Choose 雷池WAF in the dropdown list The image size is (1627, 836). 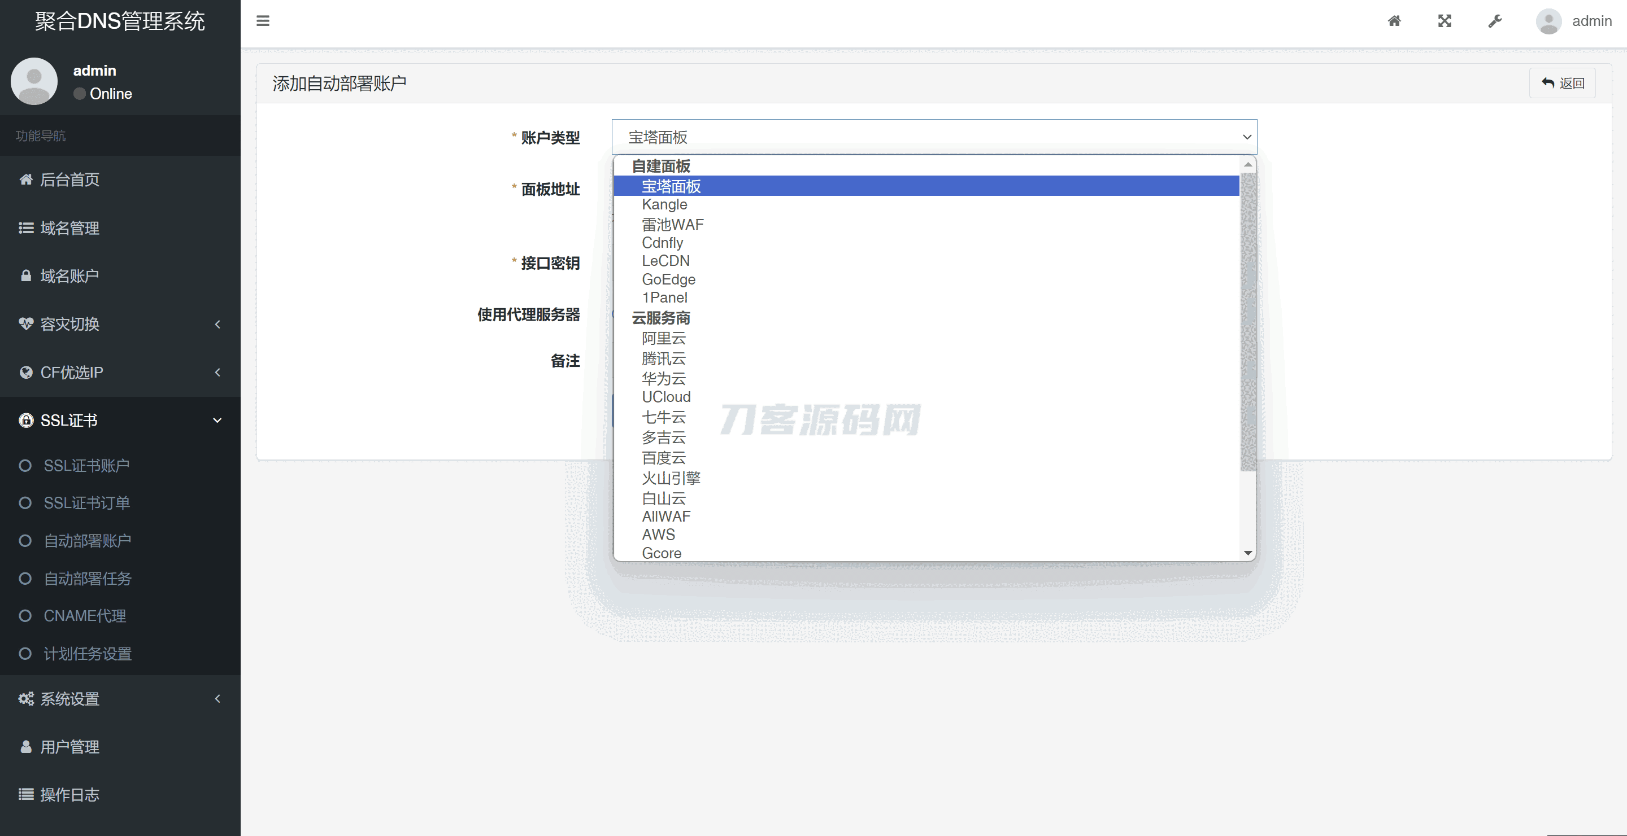672,225
